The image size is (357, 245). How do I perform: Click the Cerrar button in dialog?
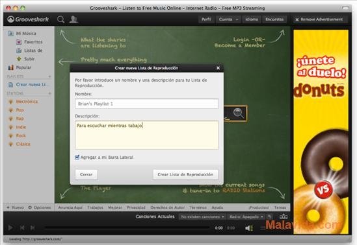point(86,174)
